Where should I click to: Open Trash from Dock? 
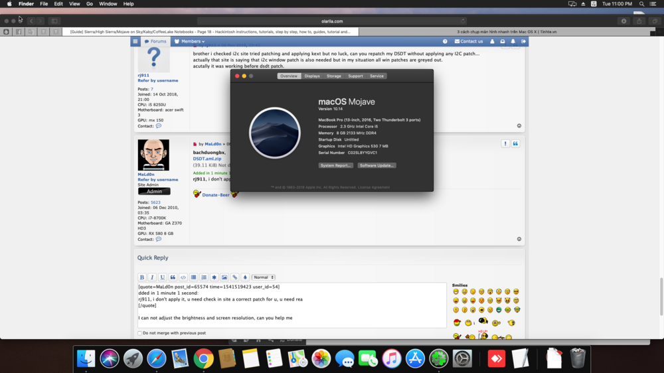click(578, 358)
